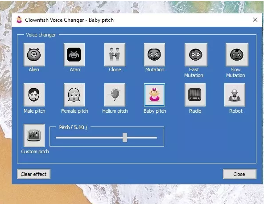The width and height of the screenshot is (264, 204).
Task: Apply the Male pitch voice icon
Action: (34, 95)
